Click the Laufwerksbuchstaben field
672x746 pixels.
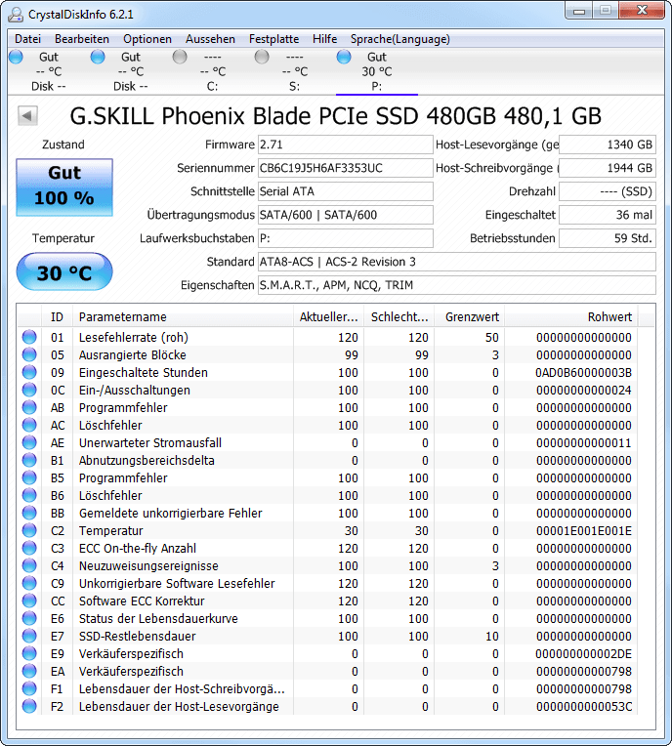(x=346, y=238)
